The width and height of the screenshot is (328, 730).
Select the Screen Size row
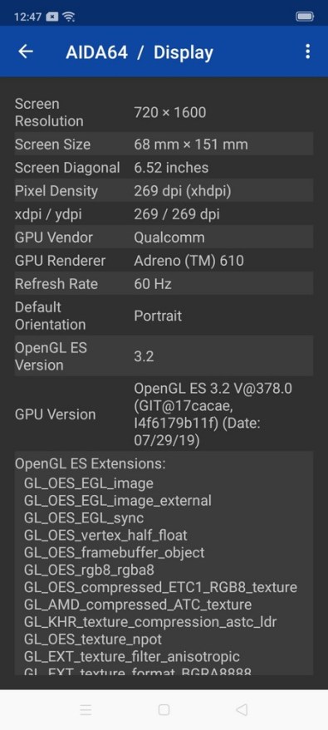pyautogui.click(x=164, y=144)
